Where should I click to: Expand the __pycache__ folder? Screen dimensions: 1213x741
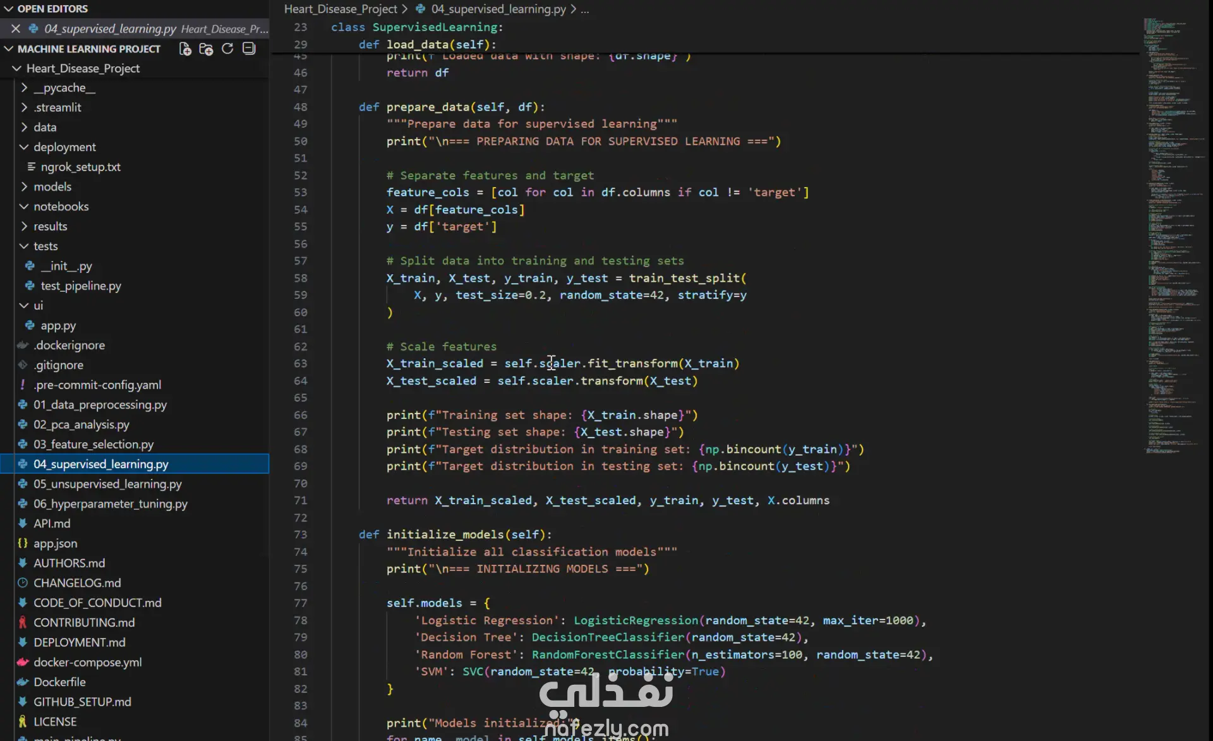(x=64, y=88)
